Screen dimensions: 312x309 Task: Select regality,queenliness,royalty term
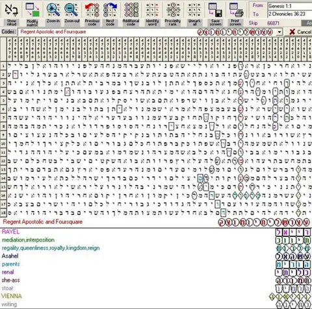point(51,248)
